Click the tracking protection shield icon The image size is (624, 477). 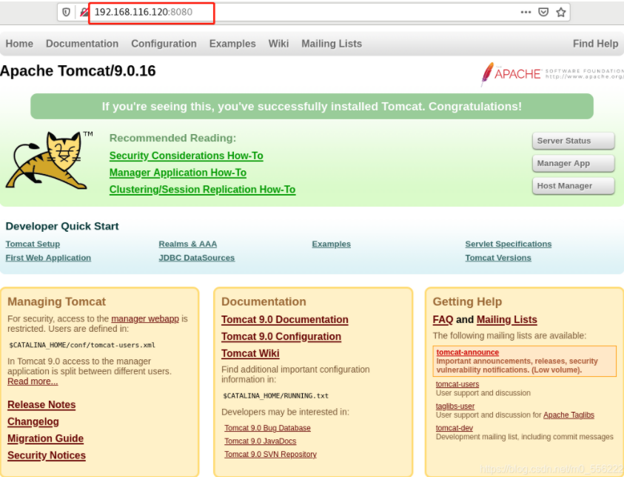[66, 12]
